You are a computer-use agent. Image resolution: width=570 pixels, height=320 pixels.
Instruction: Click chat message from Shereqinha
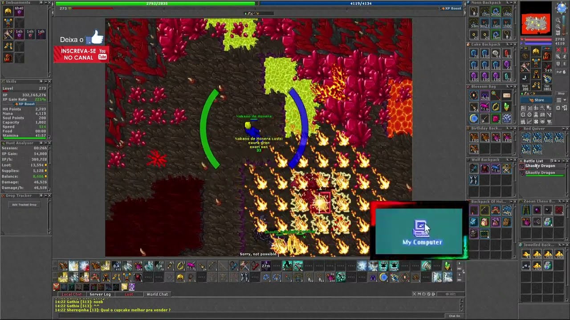[x=113, y=310]
